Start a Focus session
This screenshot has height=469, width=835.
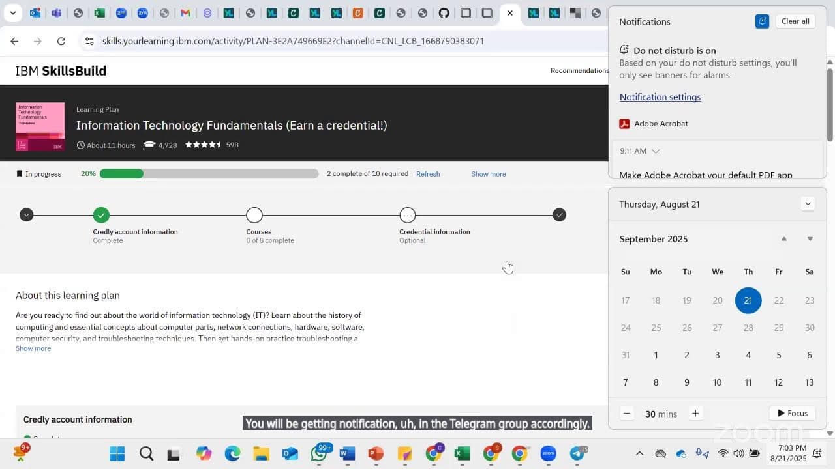(793, 414)
